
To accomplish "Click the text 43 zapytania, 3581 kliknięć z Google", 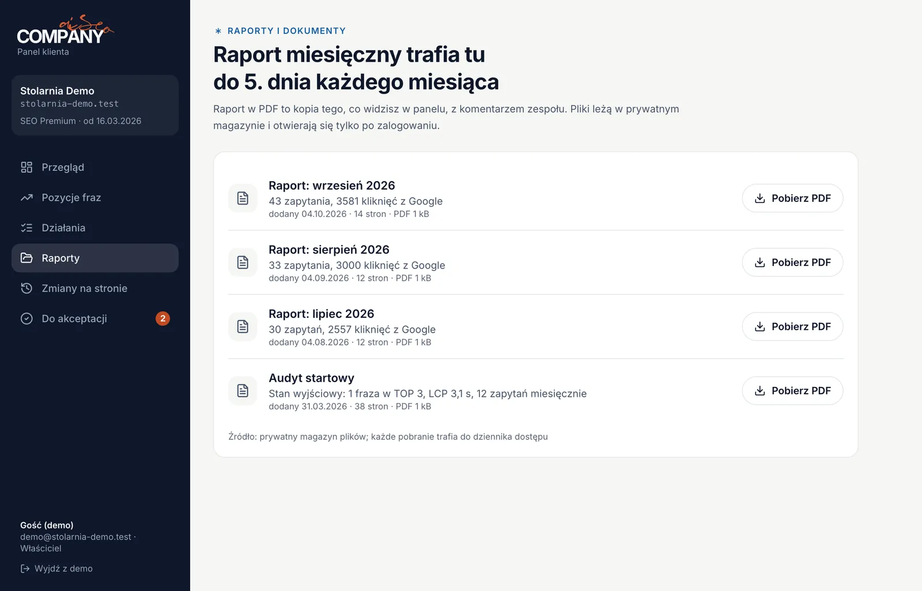I will click(356, 201).
